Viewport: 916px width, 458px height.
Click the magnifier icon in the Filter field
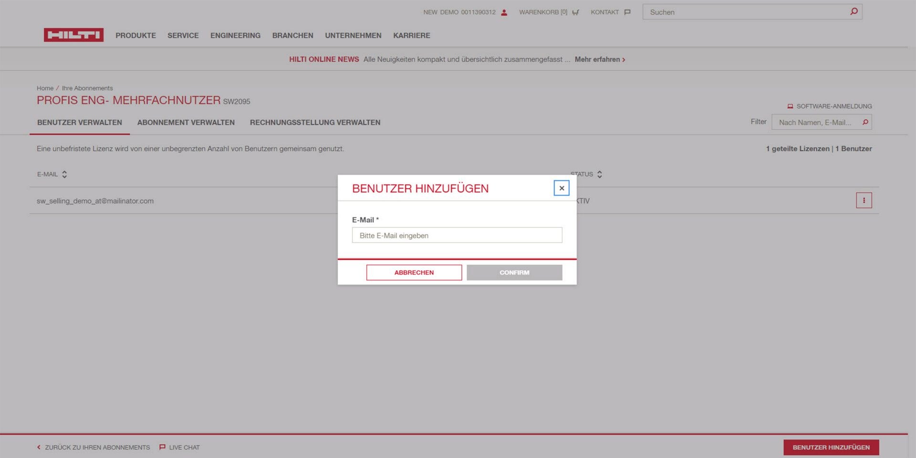coord(865,122)
